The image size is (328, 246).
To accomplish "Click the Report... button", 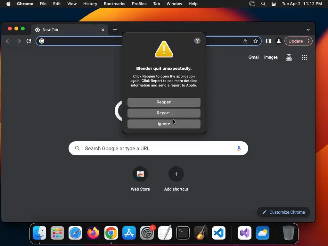I will click(x=164, y=113).
